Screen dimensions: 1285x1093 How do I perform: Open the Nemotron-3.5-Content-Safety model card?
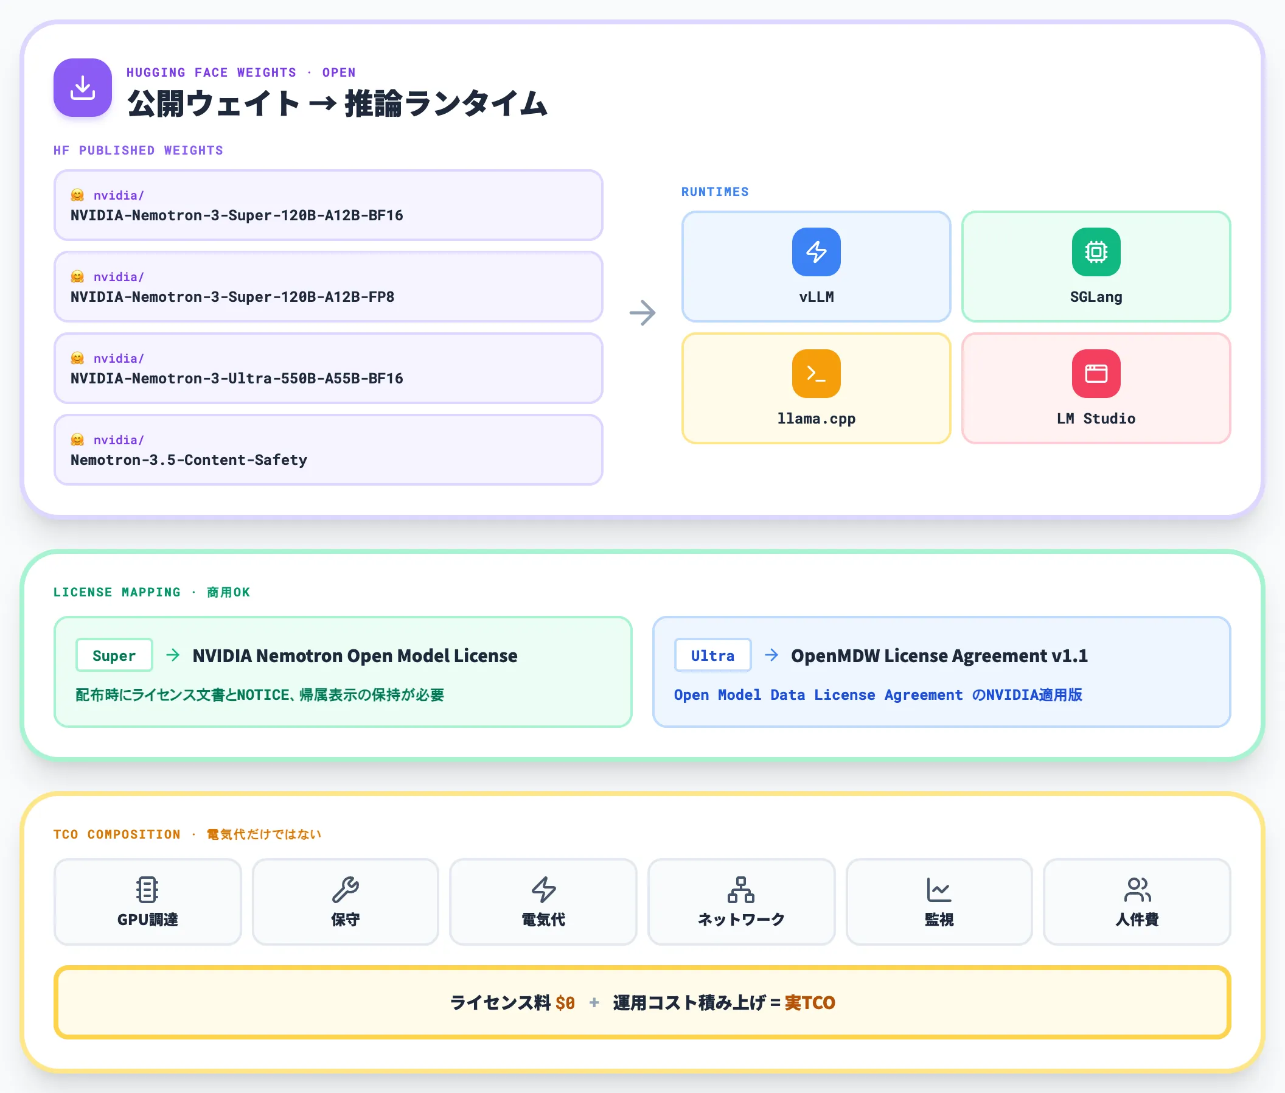(x=329, y=450)
